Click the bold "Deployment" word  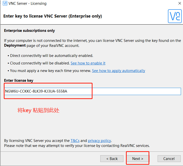15,45
